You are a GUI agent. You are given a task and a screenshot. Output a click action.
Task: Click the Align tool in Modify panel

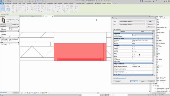pos(32,6)
